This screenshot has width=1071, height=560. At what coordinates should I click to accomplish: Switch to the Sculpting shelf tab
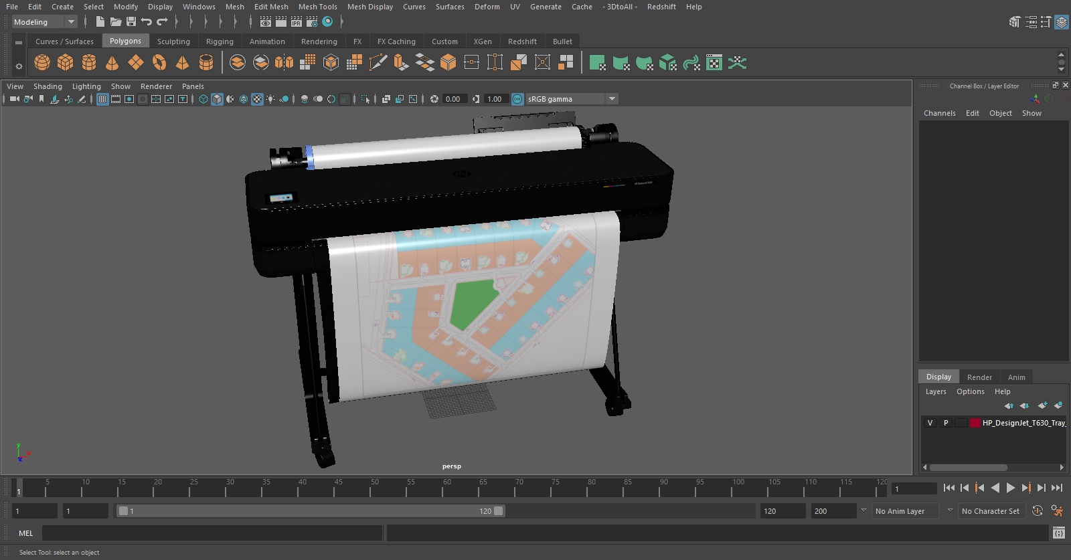pyautogui.click(x=173, y=41)
